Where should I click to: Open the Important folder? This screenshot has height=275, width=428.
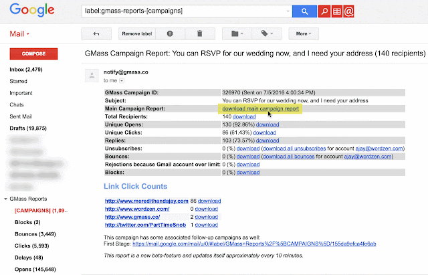click(x=21, y=93)
